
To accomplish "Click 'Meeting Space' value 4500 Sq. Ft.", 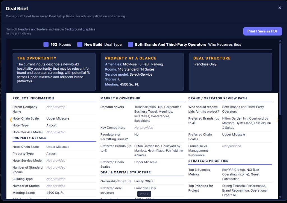I will click(x=55, y=193).
